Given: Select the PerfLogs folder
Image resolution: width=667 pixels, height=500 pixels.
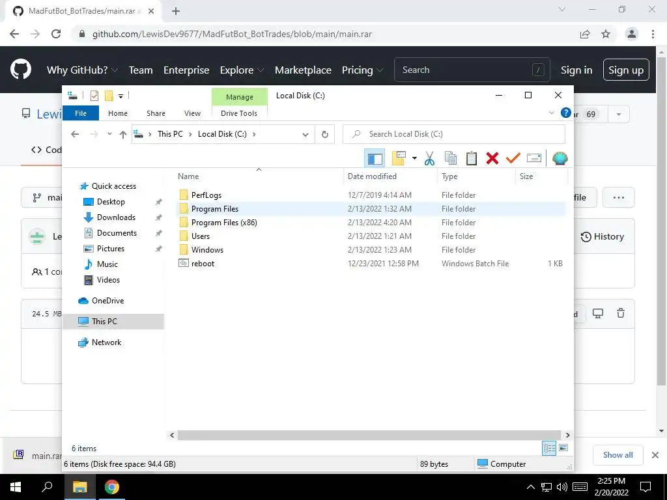Looking at the screenshot, I should point(206,195).
